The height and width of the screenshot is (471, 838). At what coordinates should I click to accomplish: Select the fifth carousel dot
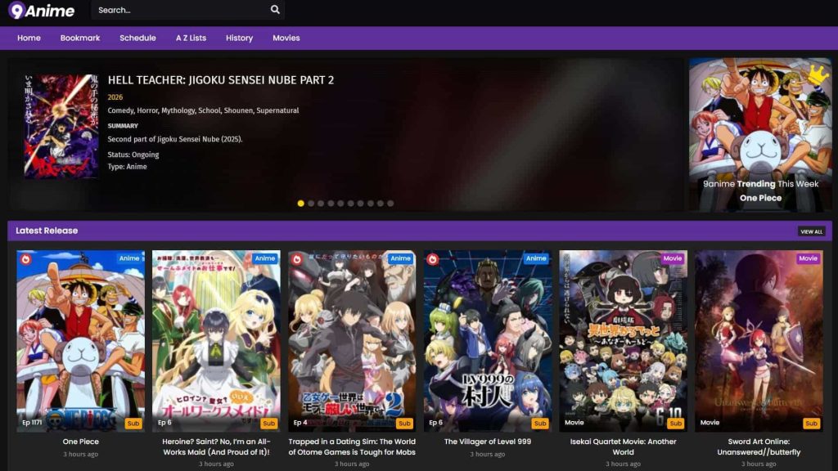point(340,204)
